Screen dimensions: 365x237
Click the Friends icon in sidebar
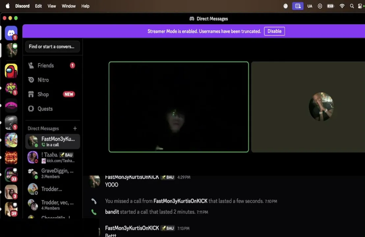pos(31,66)
